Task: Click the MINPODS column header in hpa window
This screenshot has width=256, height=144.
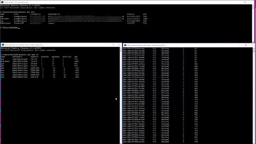Action: point(45,57)
